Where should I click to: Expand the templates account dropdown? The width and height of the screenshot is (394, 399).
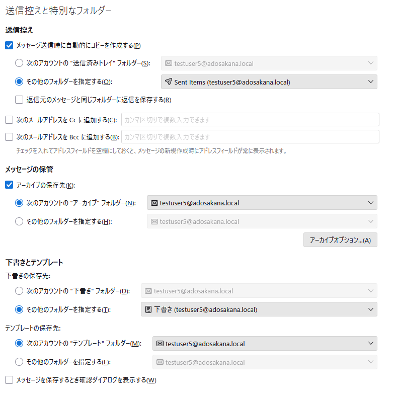(265, 344)
